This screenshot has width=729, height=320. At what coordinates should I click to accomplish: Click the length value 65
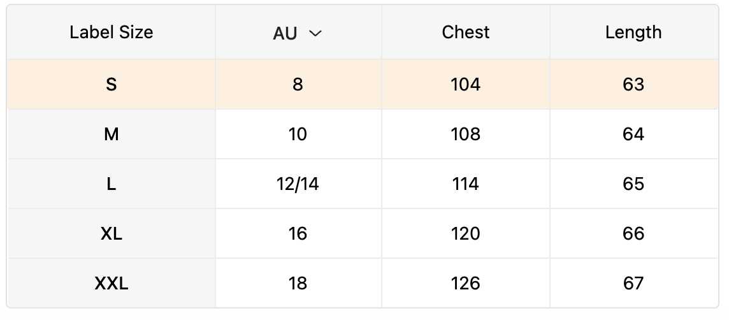[633, 184]
